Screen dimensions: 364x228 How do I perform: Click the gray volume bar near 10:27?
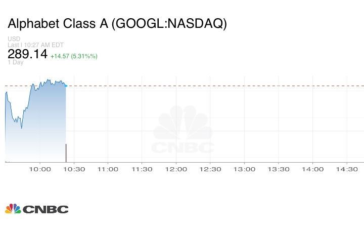pos(66,153)
